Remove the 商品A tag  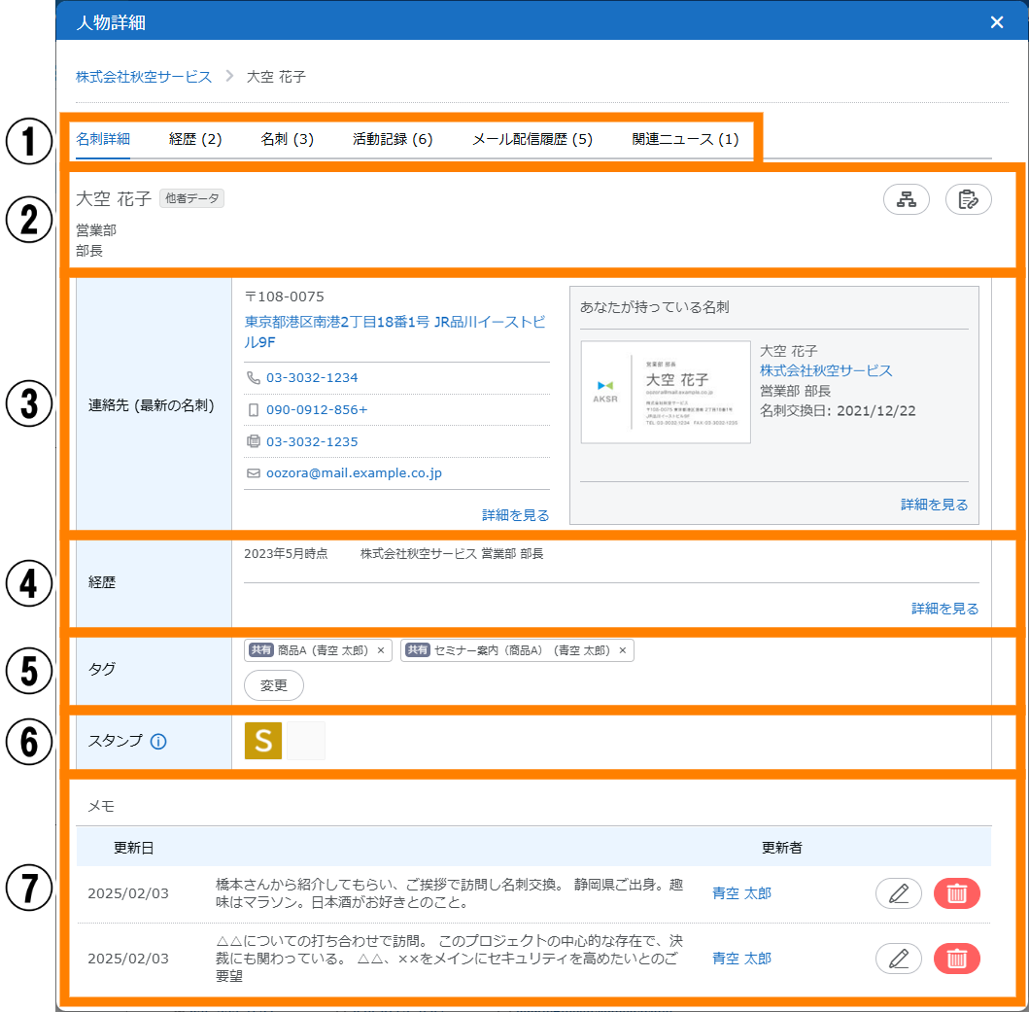point(381,650)
